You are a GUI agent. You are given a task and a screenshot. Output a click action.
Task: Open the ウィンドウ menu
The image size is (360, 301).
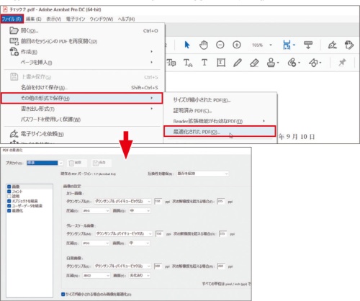tap(101, 19)
